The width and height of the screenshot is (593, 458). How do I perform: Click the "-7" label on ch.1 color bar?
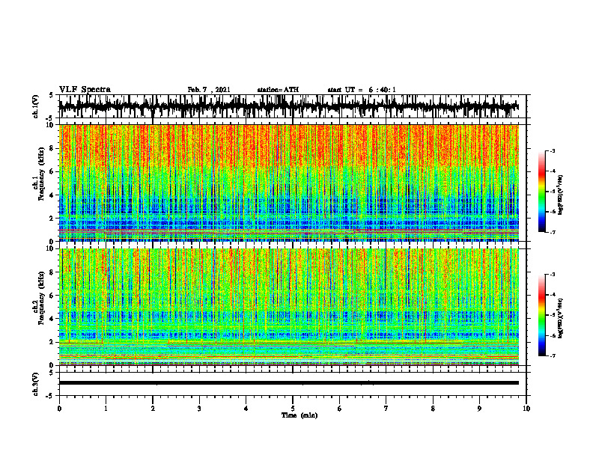[x=553, y=232]
